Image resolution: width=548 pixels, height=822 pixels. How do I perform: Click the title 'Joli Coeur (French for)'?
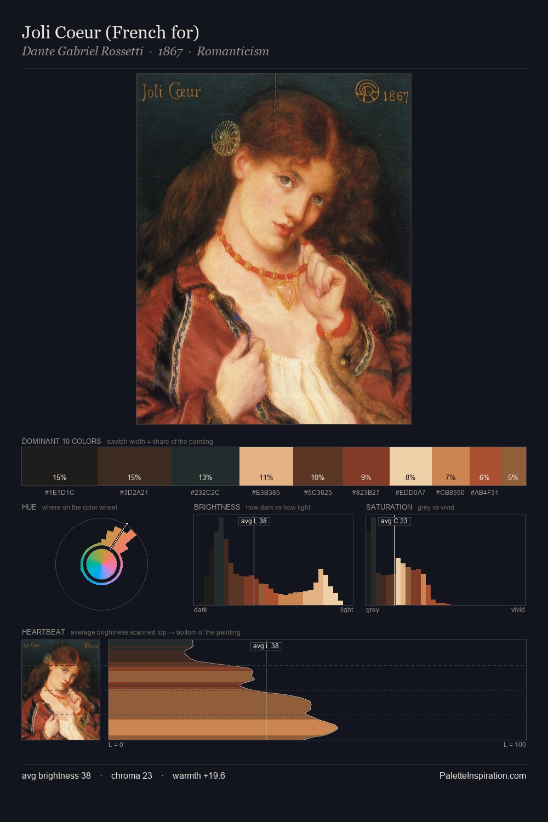pyautogui.click(x=111, y=32)
